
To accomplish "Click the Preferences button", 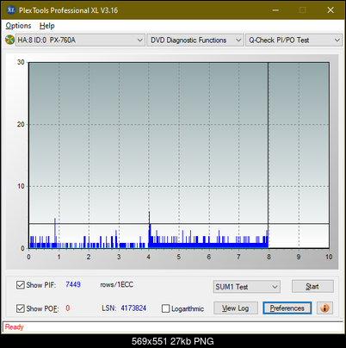I will pyautogui.click(x=287, y=308).
